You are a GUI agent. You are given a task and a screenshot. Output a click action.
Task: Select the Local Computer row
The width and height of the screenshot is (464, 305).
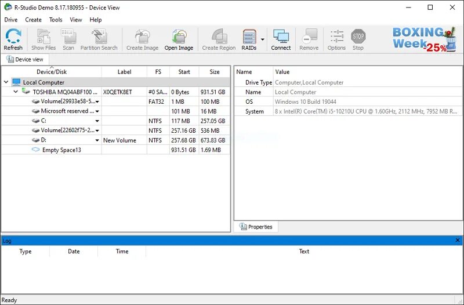pyautogui.click(x=115, y=82)
